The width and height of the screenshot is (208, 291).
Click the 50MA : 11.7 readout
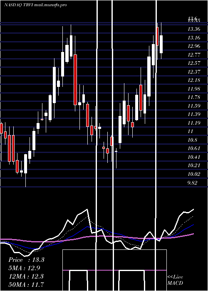[x=26, y=284]
